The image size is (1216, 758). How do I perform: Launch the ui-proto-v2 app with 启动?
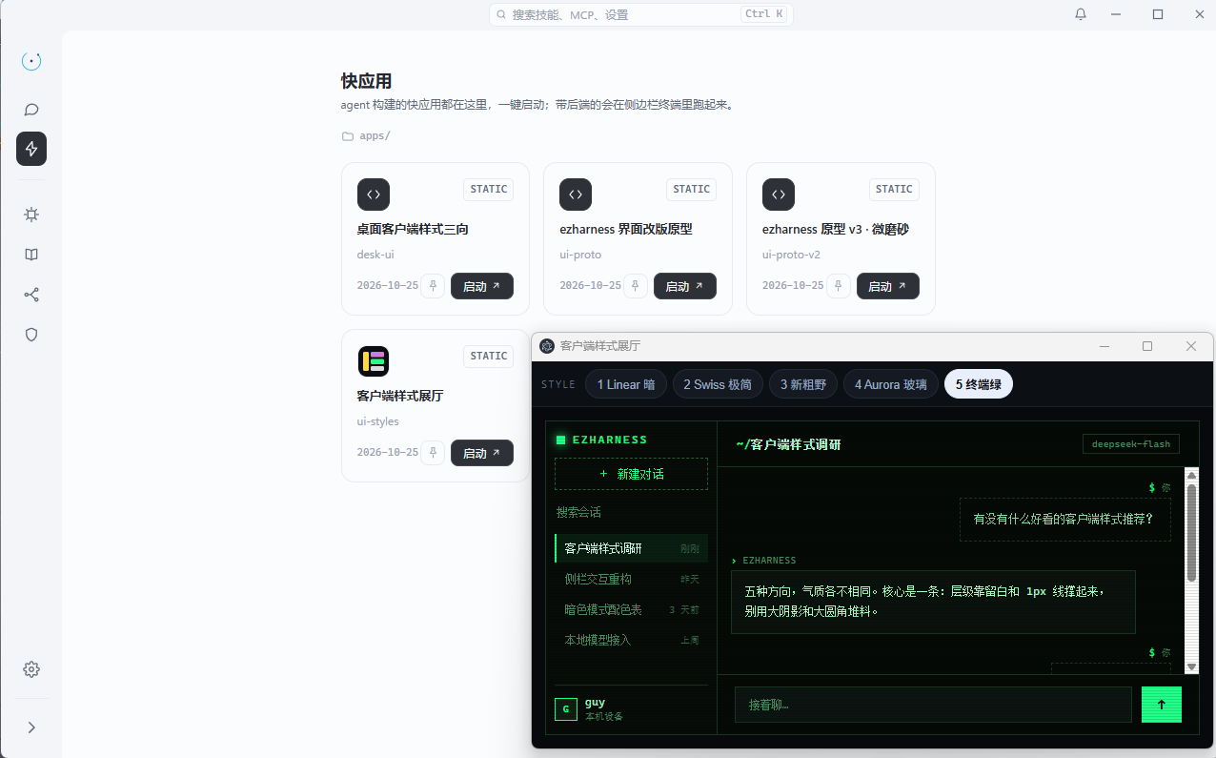coord(888,286)
